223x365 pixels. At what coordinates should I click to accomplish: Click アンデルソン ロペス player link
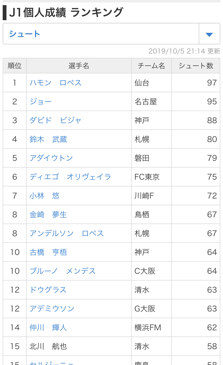point(67,233)
